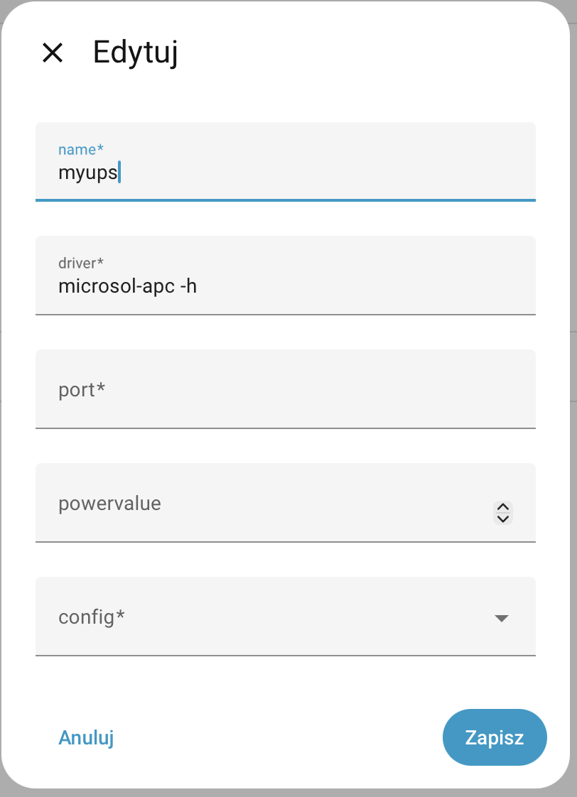
Task: Expand the config dropdown arrow
Action: tap(502, 618)
